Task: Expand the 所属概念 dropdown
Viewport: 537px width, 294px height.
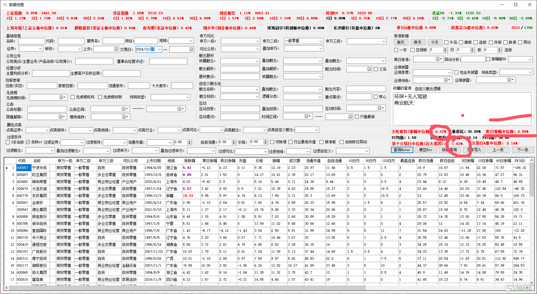Action: click(257, 61)
